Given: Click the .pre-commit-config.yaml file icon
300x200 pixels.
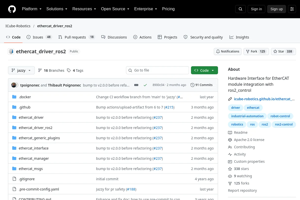Looking at the screenshot, I should (14, 189).
